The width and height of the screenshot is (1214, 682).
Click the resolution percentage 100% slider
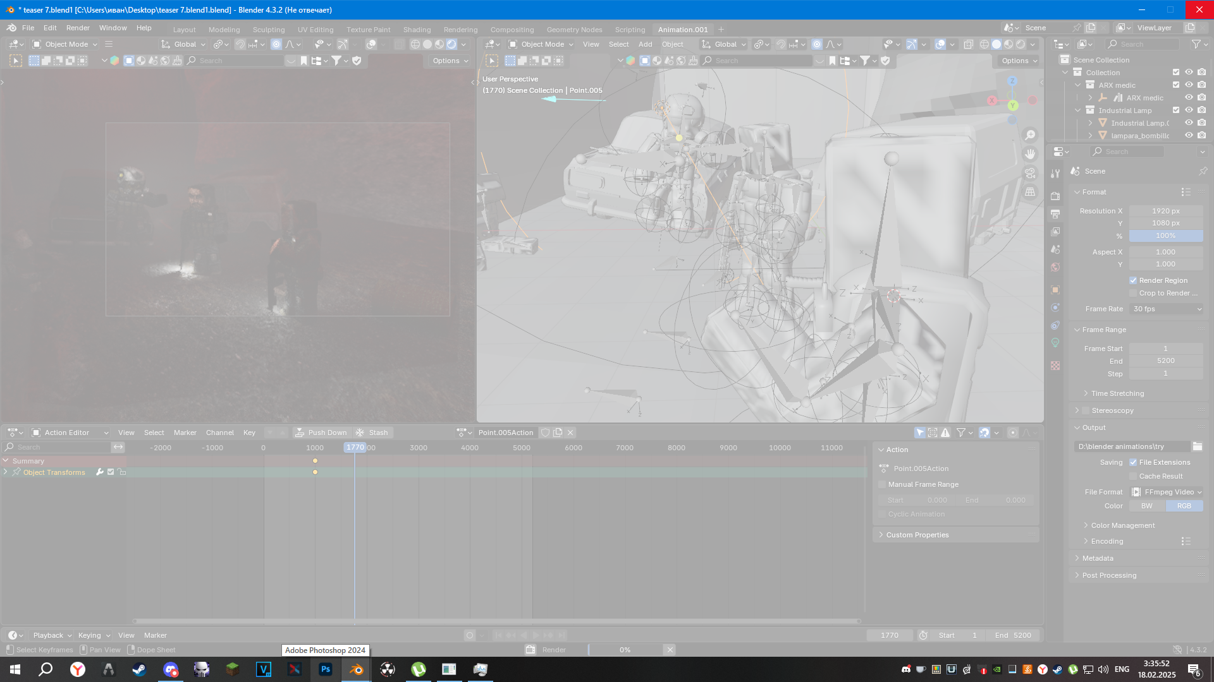1165,236
